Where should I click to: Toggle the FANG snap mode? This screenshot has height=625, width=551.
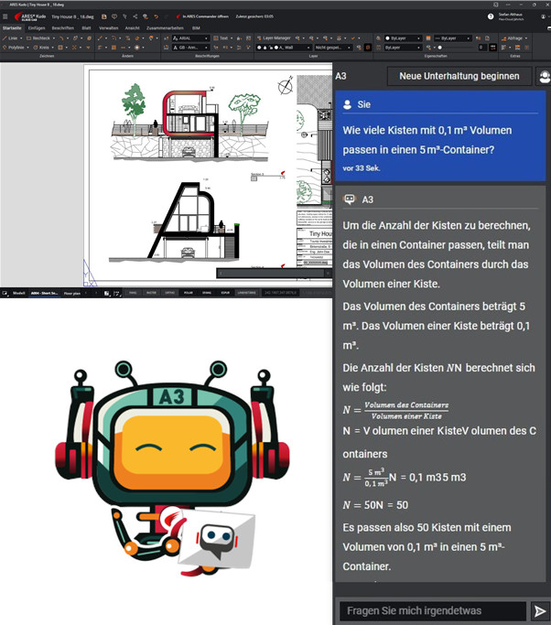point(133,293)
